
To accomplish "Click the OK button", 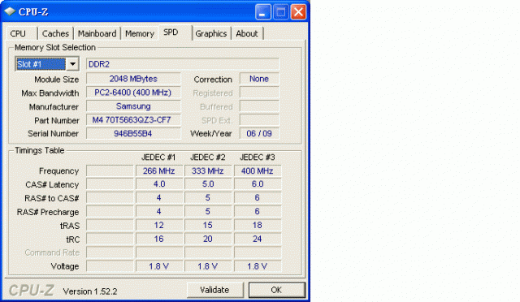I will point(276,290).
